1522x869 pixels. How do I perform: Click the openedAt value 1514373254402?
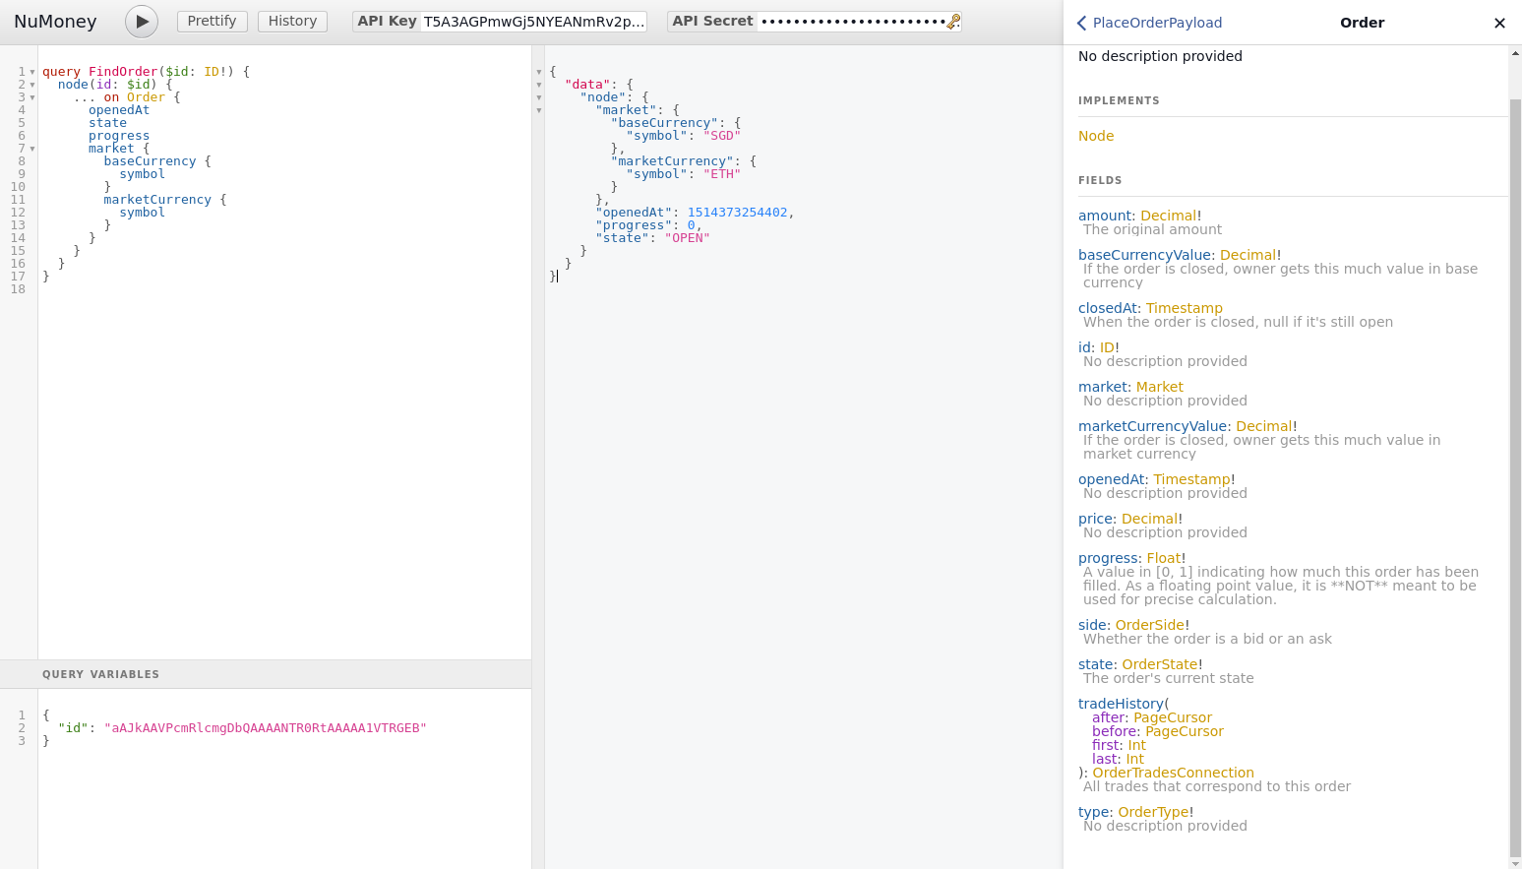click(737, 213)
